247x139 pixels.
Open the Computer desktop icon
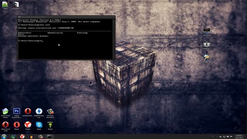click(x=206, y=32)
